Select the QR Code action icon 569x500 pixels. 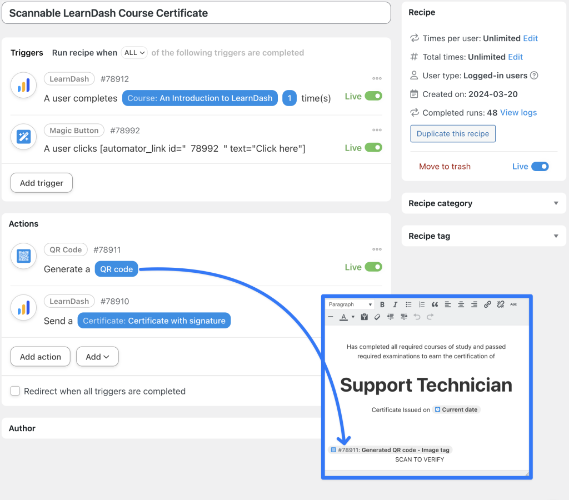pyautogui.click(x=23, y=256)
